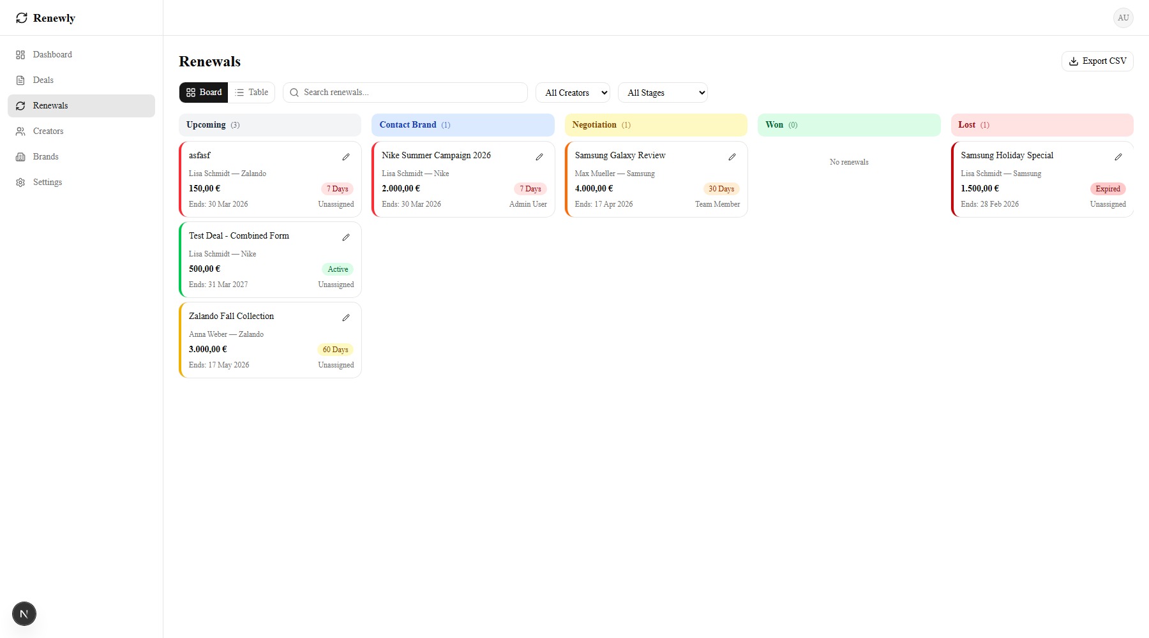Expand the All Stages filter
Image resolution: width=1149 pixels, height=638 pixels.
point(663,93)
